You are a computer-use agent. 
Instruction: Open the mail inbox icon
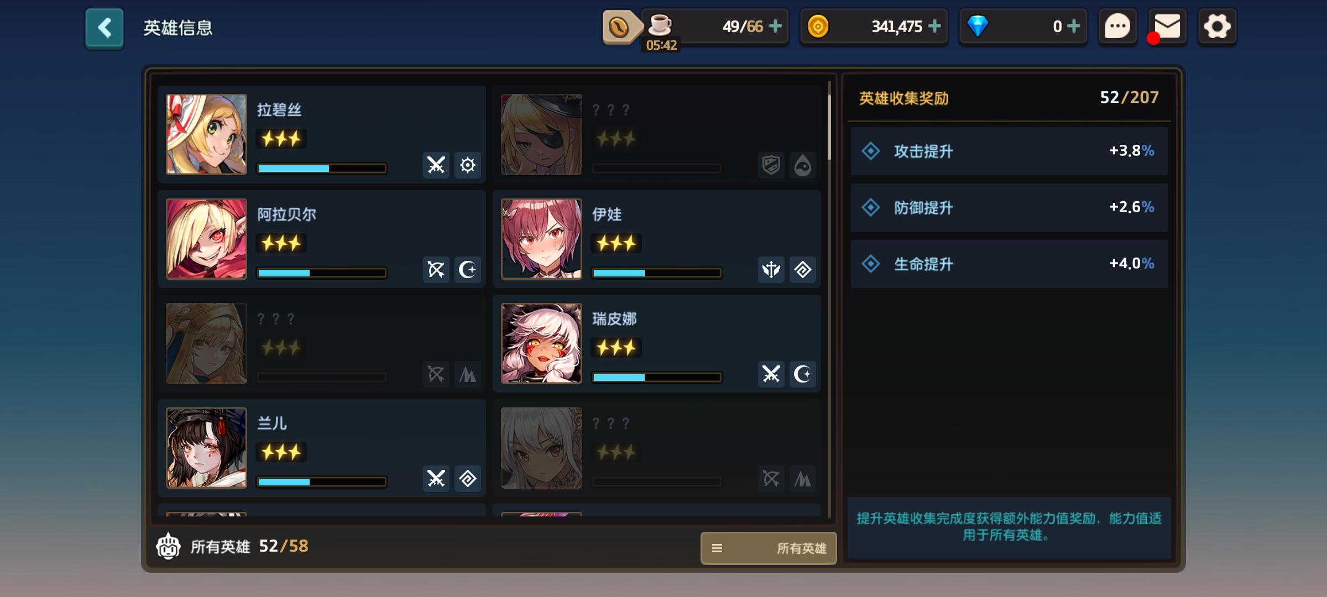pyautogui.click(x=1167, y=27)
